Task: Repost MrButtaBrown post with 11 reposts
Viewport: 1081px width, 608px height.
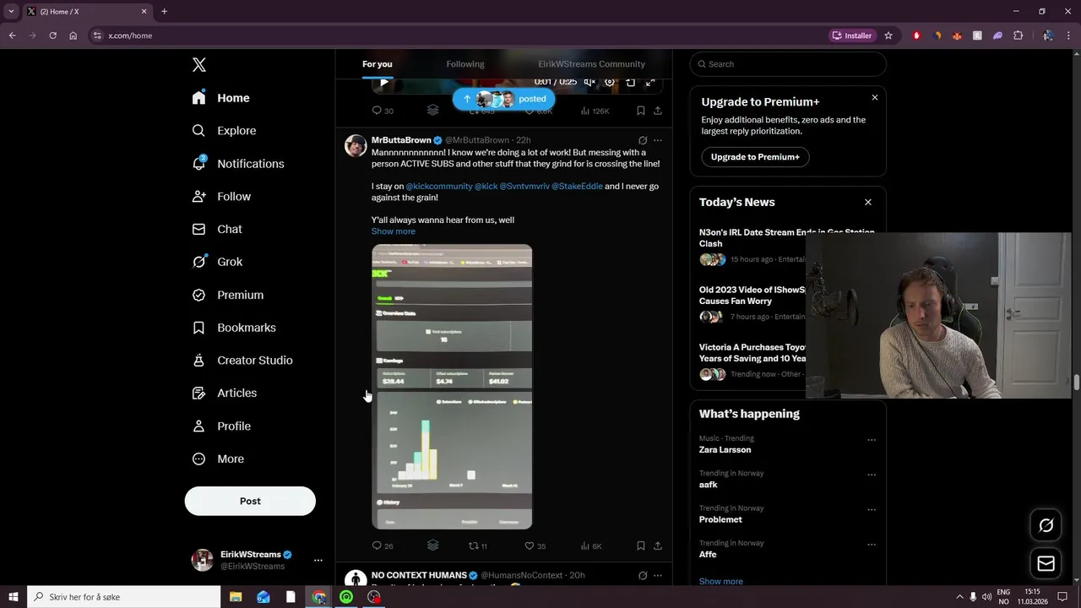Action: click(x=478, y=546)
